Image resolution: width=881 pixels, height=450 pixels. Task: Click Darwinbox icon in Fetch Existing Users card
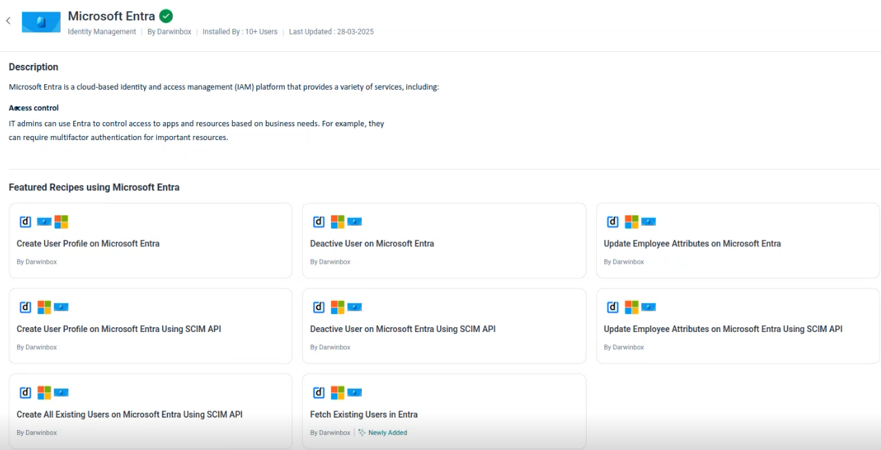click(x=319, y=393)
